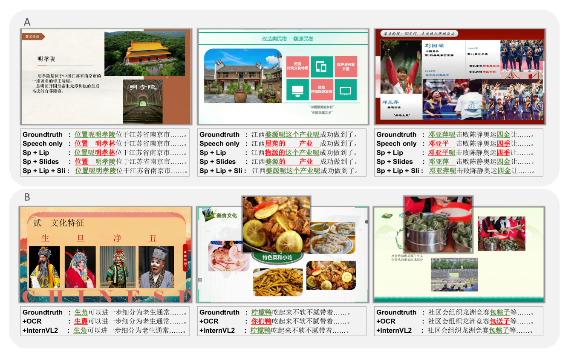Image resolution: width=580 pixels, height=354 pixels.
Task: Select the clown opera portrait under 丑
Action: pos(156,267)
